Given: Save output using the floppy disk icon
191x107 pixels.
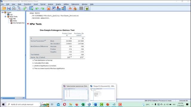Looking at the screenshot, I should point(9,8).
